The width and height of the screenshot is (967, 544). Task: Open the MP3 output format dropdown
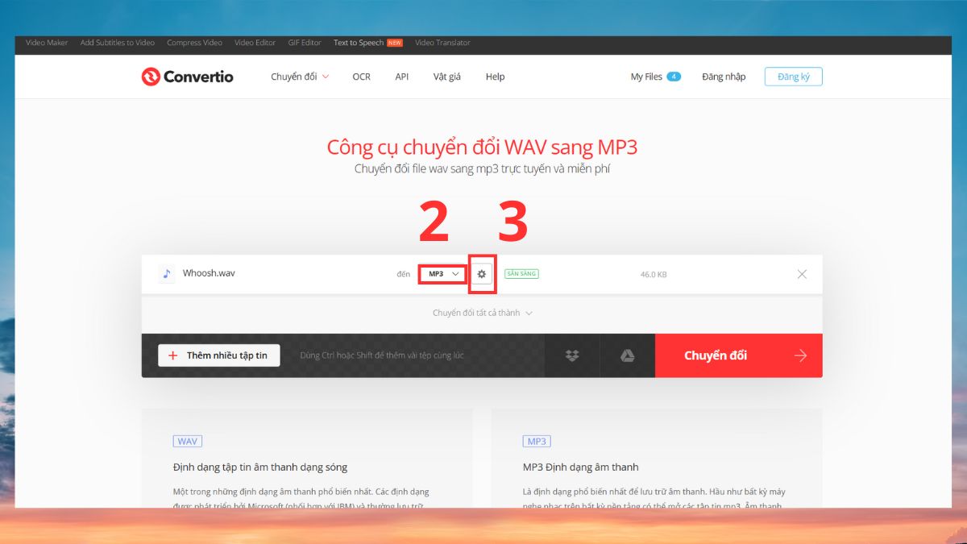coord(443,274)
